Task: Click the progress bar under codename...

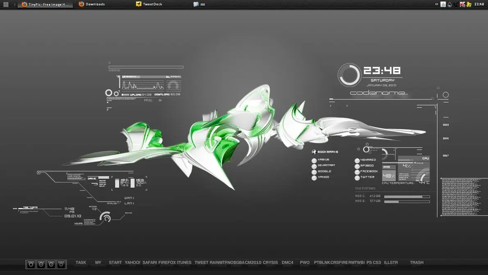Action: tap(381, 99)
